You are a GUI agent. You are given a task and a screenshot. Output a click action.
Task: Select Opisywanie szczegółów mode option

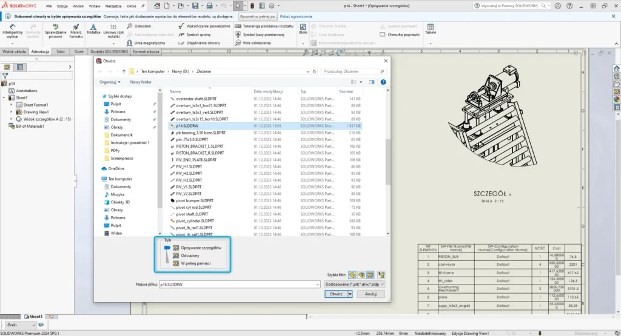click(x=197, y=248)
